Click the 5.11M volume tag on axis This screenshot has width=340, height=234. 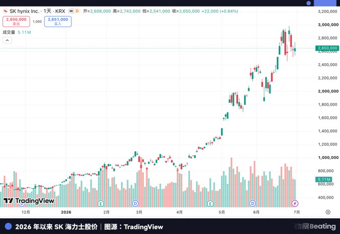pyautogui.click(x=324, y=179)
